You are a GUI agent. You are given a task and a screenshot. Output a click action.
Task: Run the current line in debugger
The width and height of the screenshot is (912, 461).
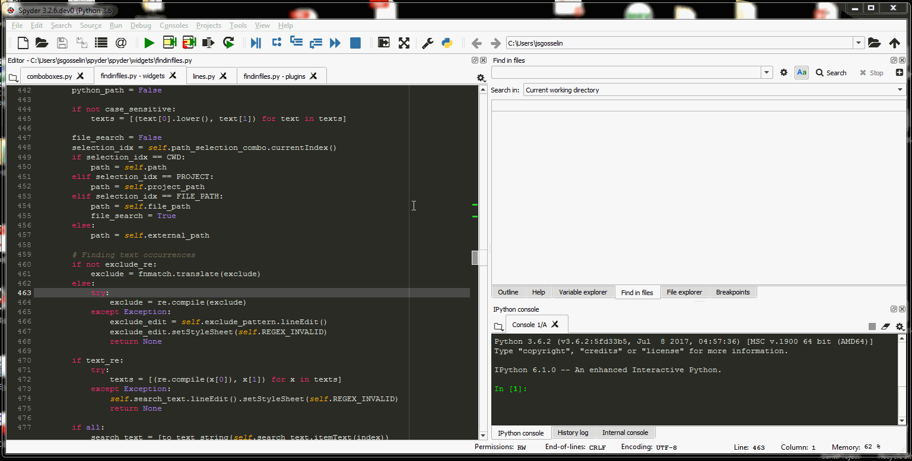(277, 43)
